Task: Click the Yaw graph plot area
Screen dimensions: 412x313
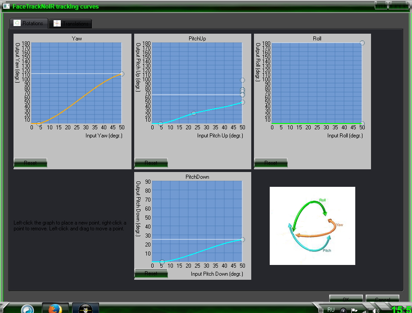Action: [77, 83]
